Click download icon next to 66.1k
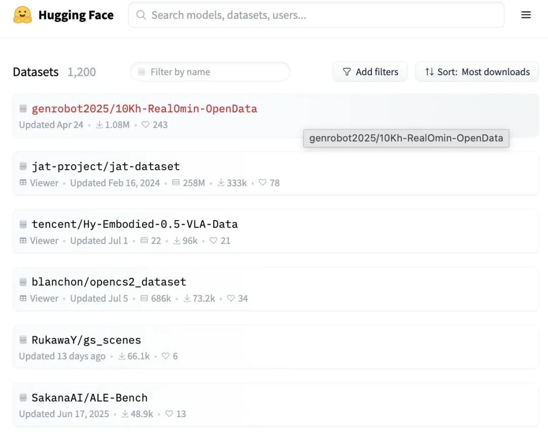Image resolution: width=548 pixels, height=435 pixels. point(122,356)
